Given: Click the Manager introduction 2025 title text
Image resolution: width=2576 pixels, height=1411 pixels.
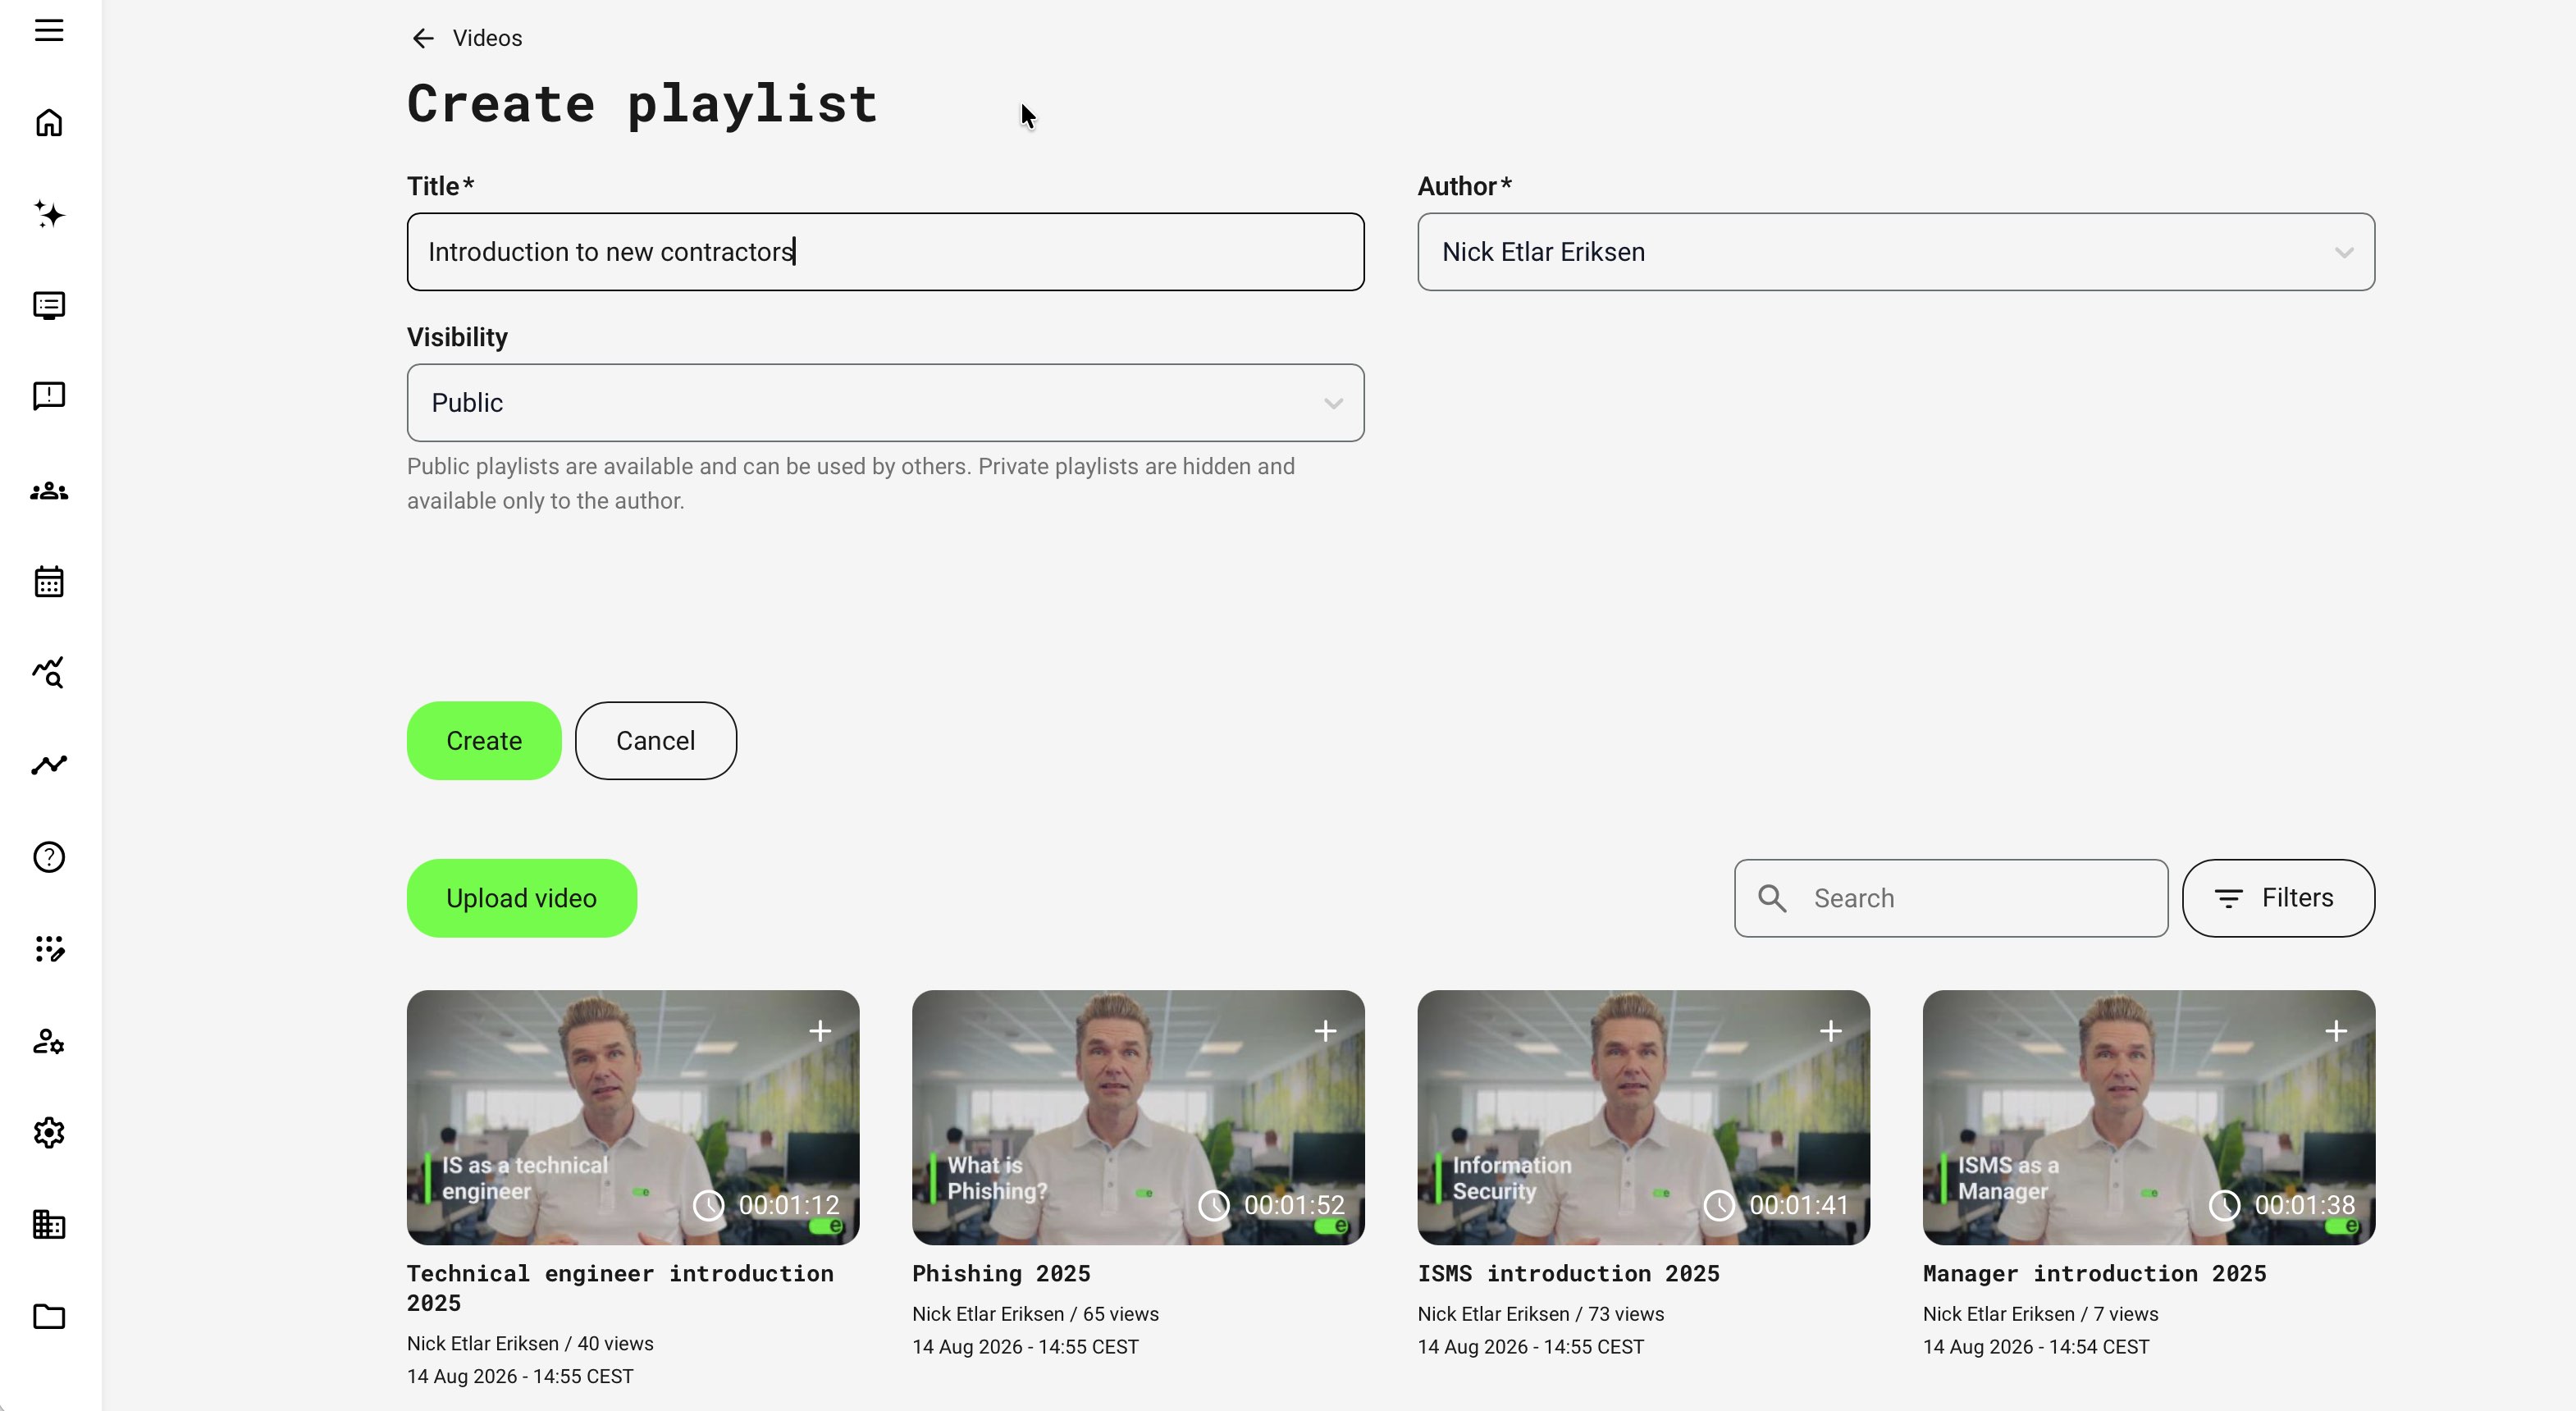Looking at the screenshot, I should pos(2094,1273).
